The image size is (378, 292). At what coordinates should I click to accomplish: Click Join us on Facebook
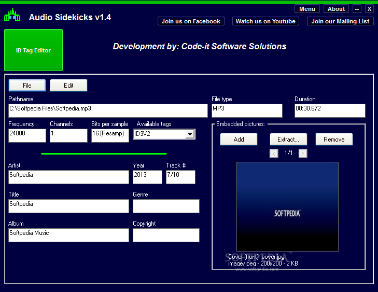pos(191,21)
